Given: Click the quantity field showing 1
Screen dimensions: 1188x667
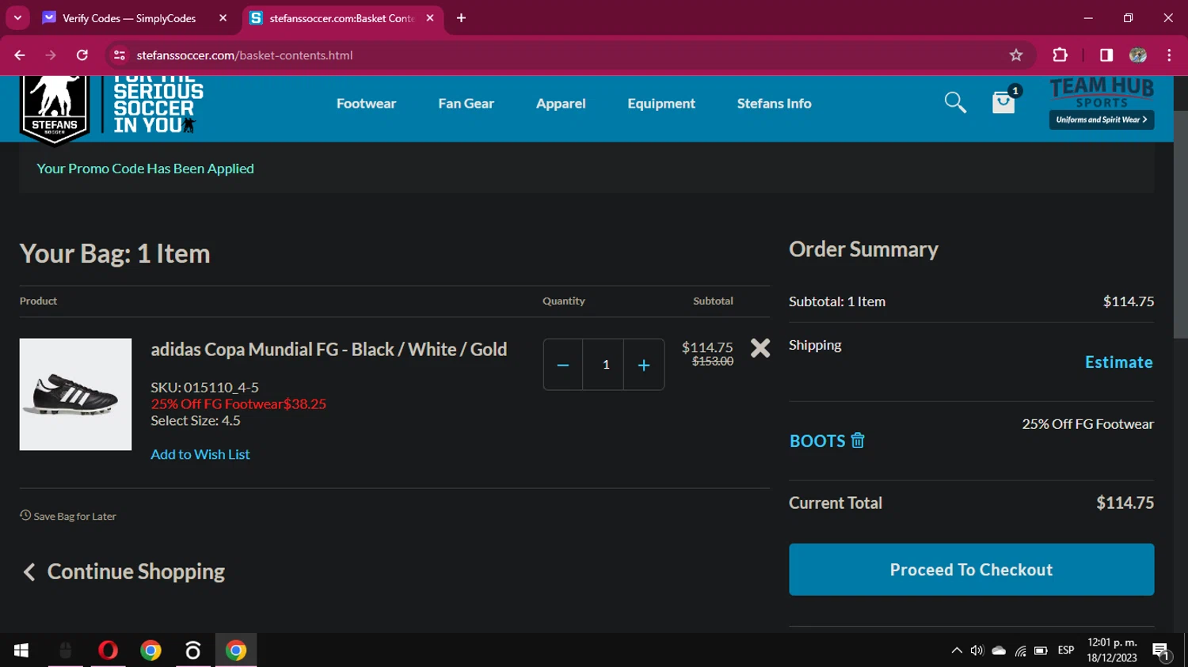Looking at the screenshot, I should pyautogui.click(x=604, y=365).
